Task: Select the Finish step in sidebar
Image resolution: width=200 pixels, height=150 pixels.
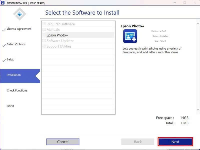Action: (10, 106)
